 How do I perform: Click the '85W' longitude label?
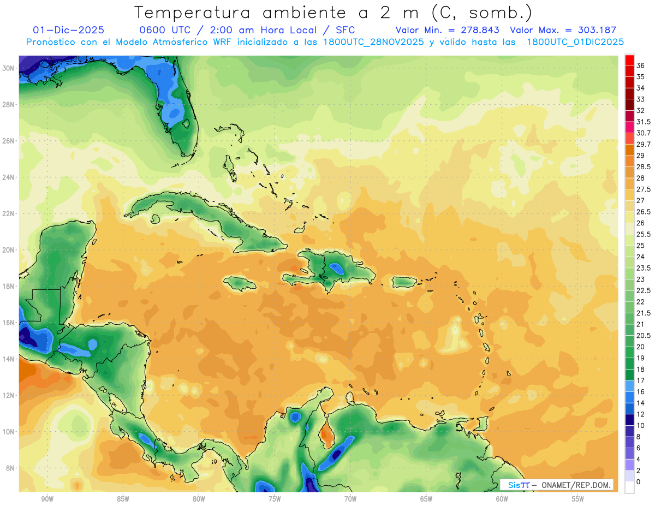pos(123,499)
